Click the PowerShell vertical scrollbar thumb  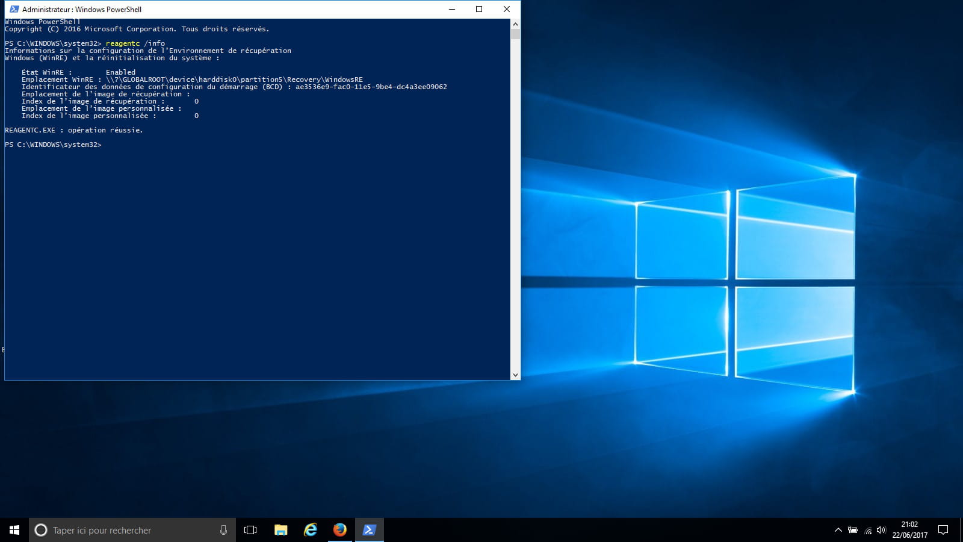[515, 34]
